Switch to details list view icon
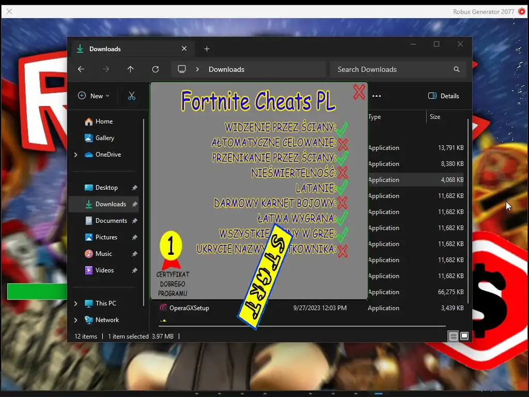The height and width of the screenshot is (397, 529). pyautogui.click(x=453, y=336)
